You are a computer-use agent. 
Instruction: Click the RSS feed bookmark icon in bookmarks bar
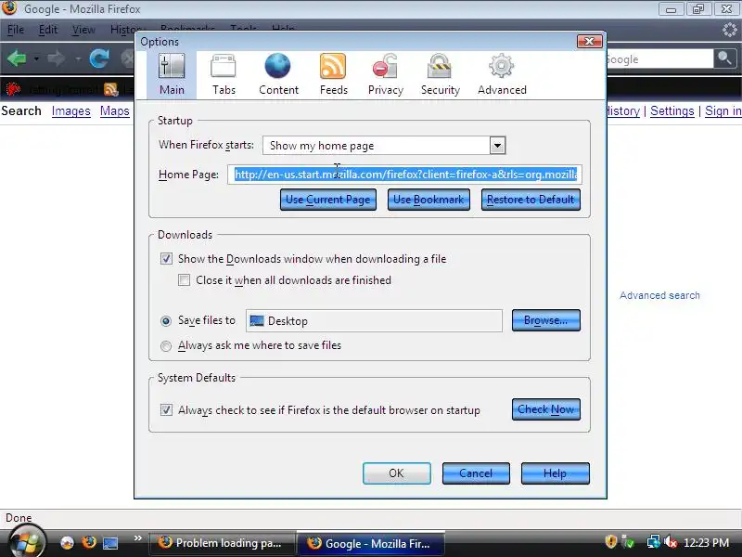(111, 89)
